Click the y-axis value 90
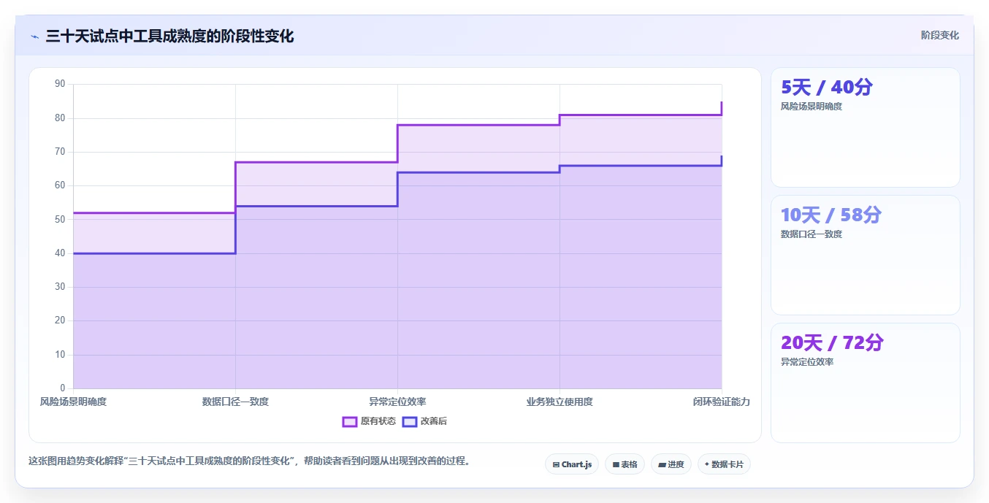 60,84
